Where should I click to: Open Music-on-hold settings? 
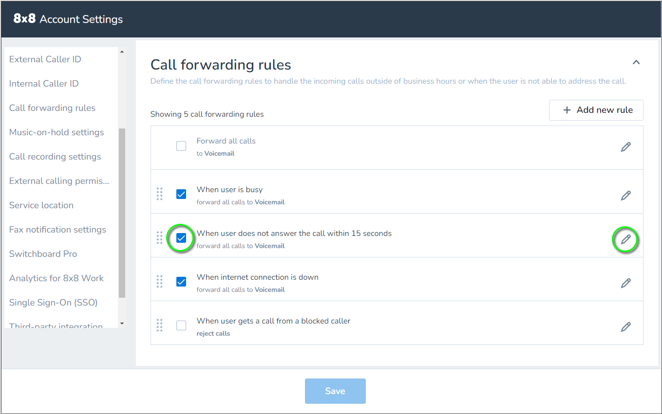57,132
